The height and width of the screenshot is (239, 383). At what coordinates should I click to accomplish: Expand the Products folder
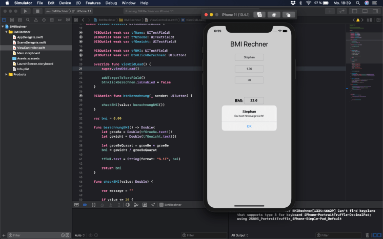point(6,74)
